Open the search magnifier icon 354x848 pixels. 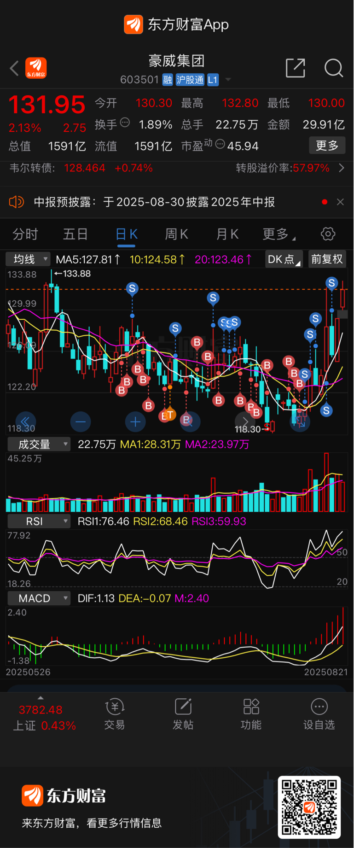tap(333, 68)
